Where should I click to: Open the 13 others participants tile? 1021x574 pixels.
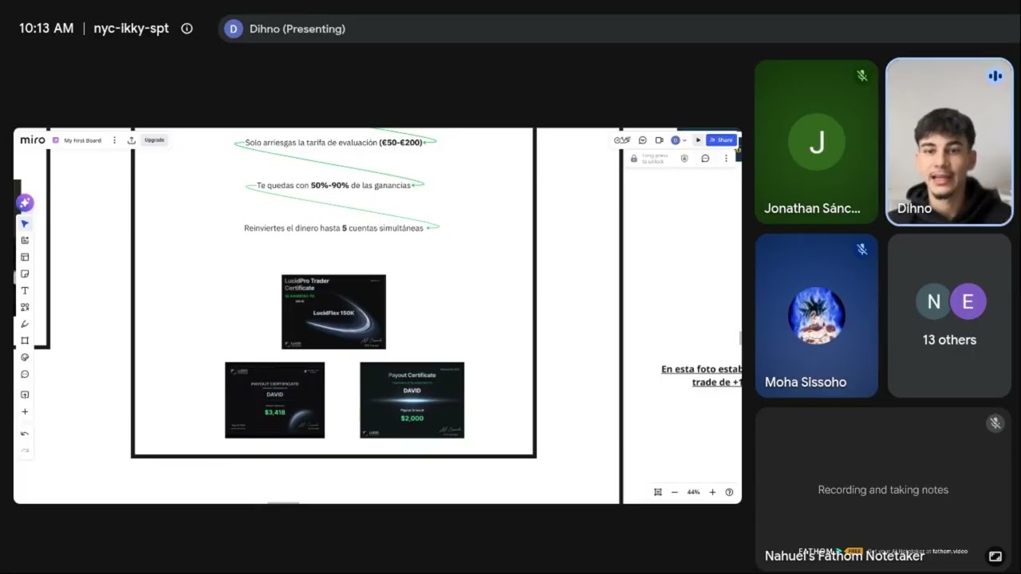pos(949,316)
